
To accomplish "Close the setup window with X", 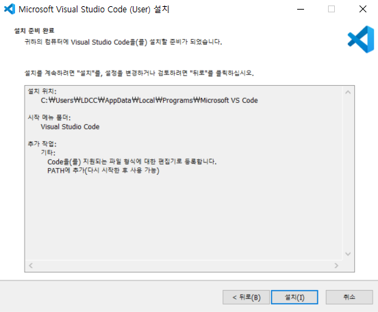I will click(x=362, y=9).
